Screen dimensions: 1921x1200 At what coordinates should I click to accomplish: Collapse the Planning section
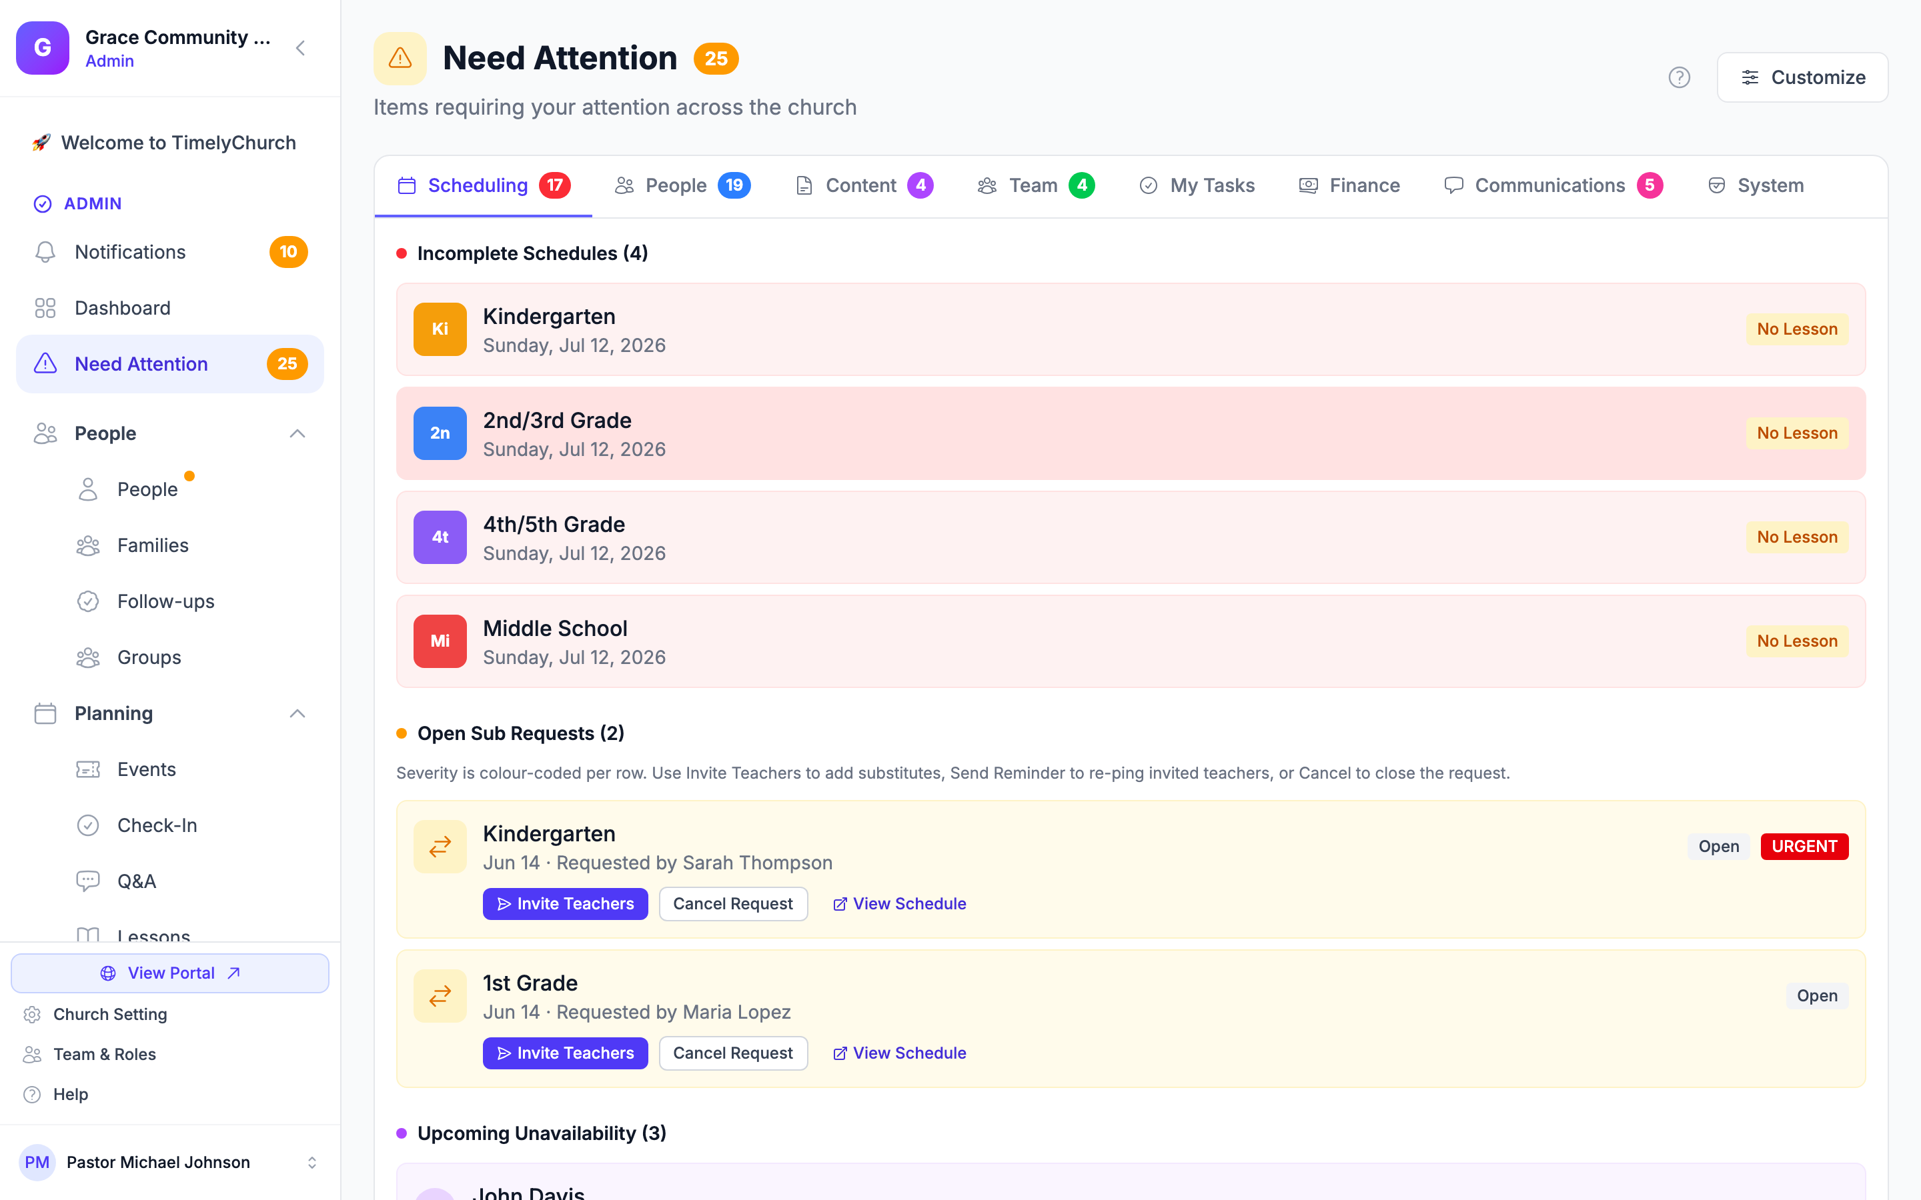[170, 713]
